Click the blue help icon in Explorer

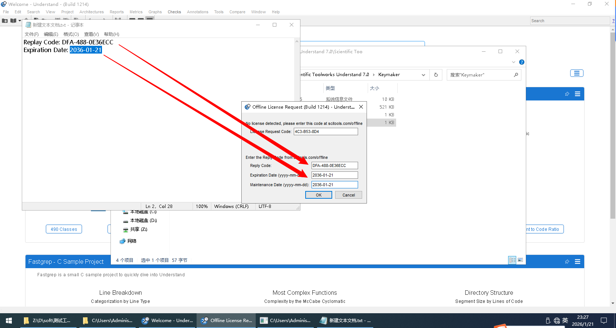[x=522, y=62]
